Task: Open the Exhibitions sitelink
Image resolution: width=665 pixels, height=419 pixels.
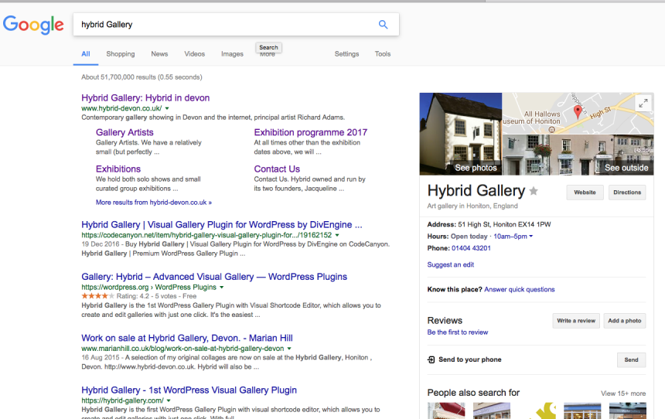Action: coord(118,169)
